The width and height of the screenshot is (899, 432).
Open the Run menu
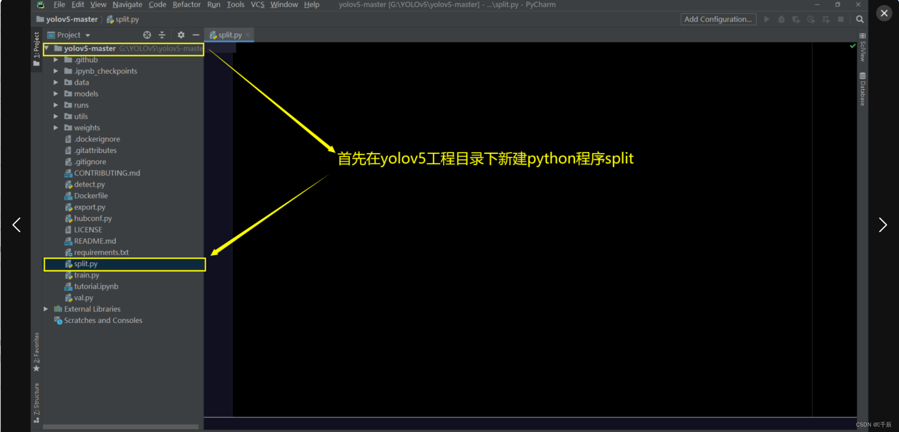click(213, 5)
